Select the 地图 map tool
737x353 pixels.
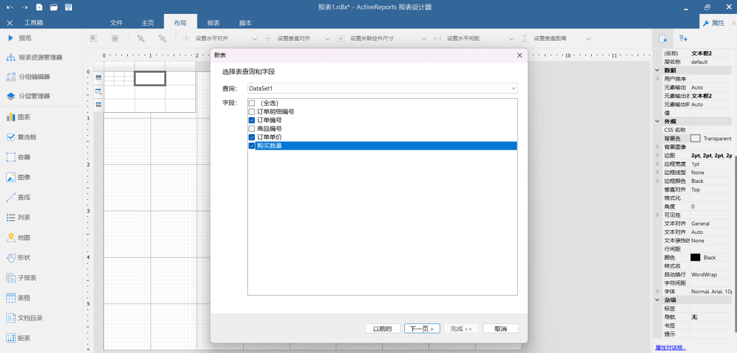19,237
